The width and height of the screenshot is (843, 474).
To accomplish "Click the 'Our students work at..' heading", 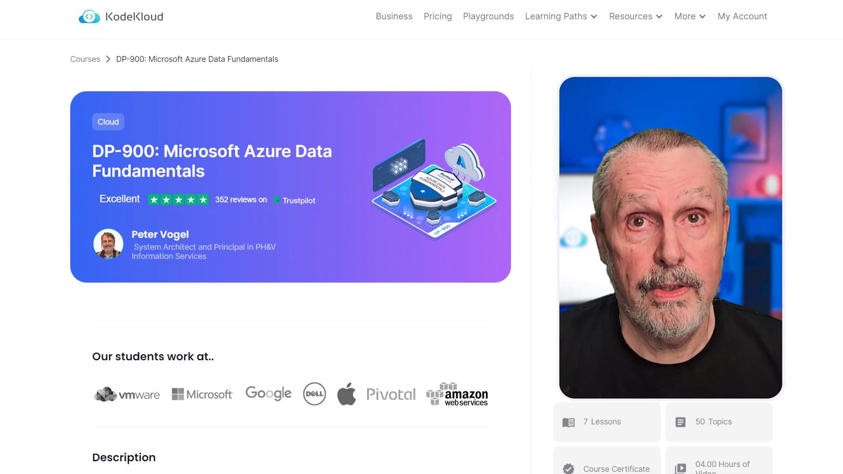I will click(x=153, y=356).
